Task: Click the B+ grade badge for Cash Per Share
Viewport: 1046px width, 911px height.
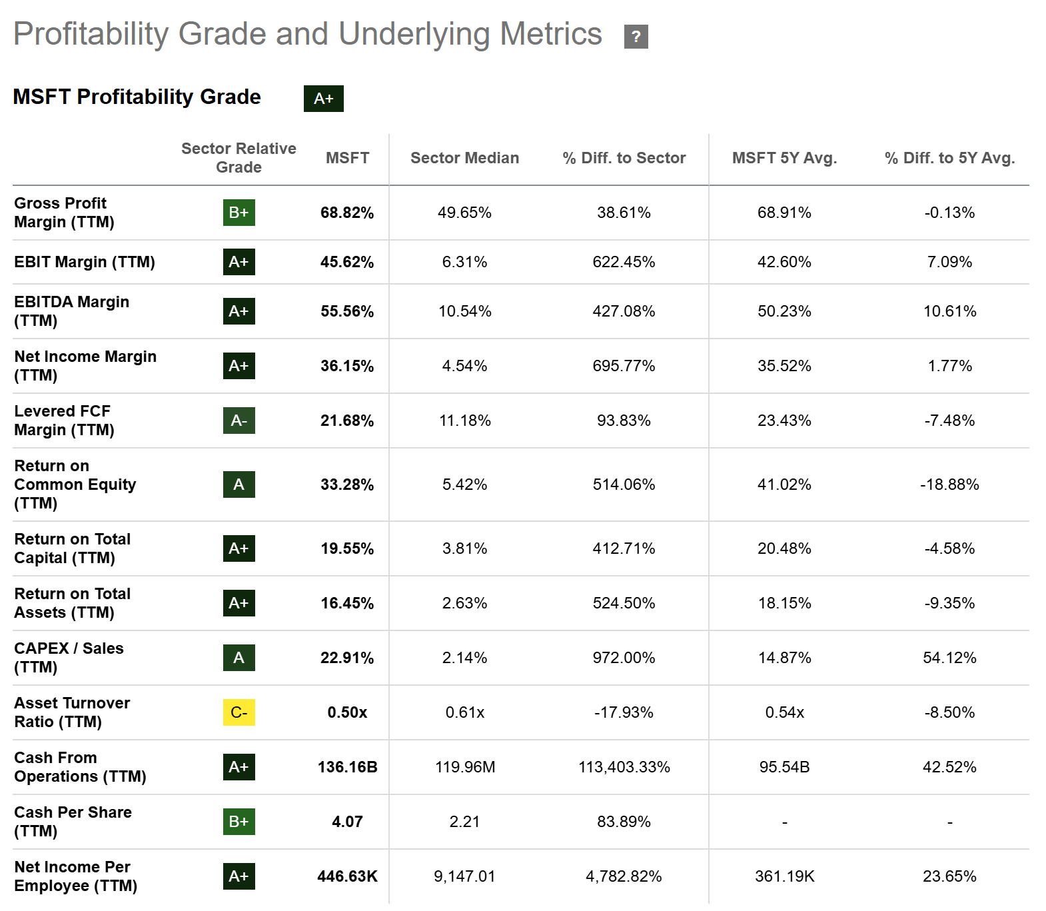Action: pos(239,822)
